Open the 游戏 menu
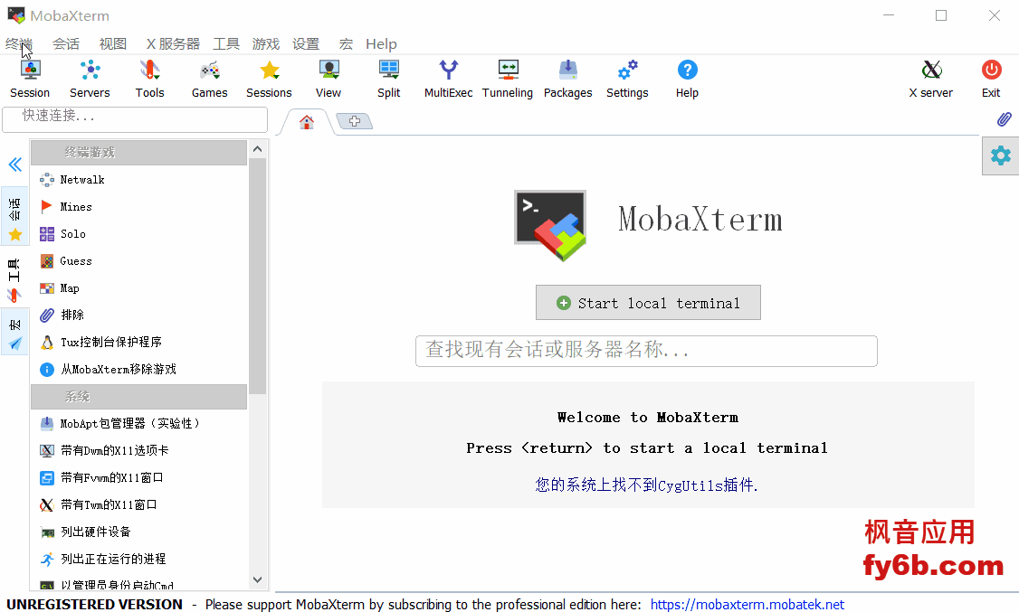 (x=266, y=44)
